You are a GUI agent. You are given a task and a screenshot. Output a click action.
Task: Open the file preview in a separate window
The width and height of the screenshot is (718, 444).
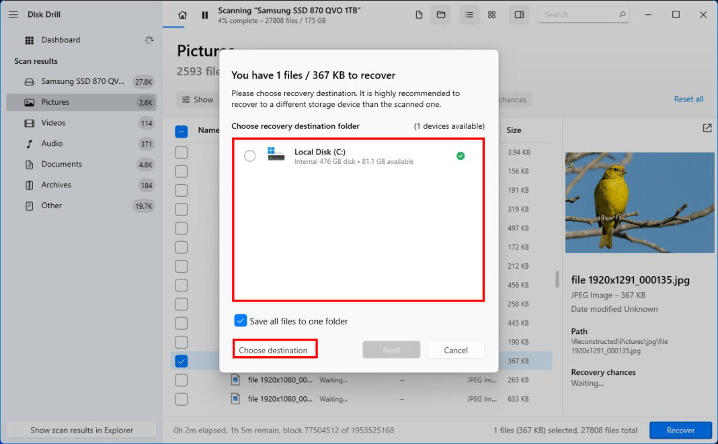click(706, 128)
